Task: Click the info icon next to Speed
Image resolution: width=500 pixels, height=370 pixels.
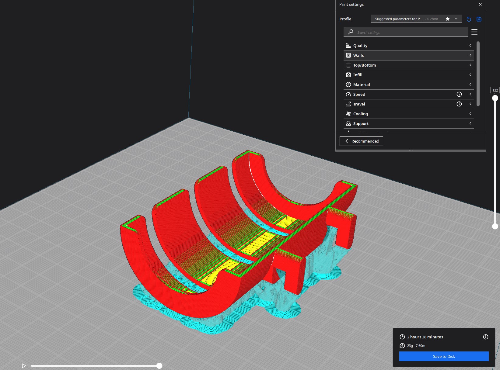Action: pos(459,94)
